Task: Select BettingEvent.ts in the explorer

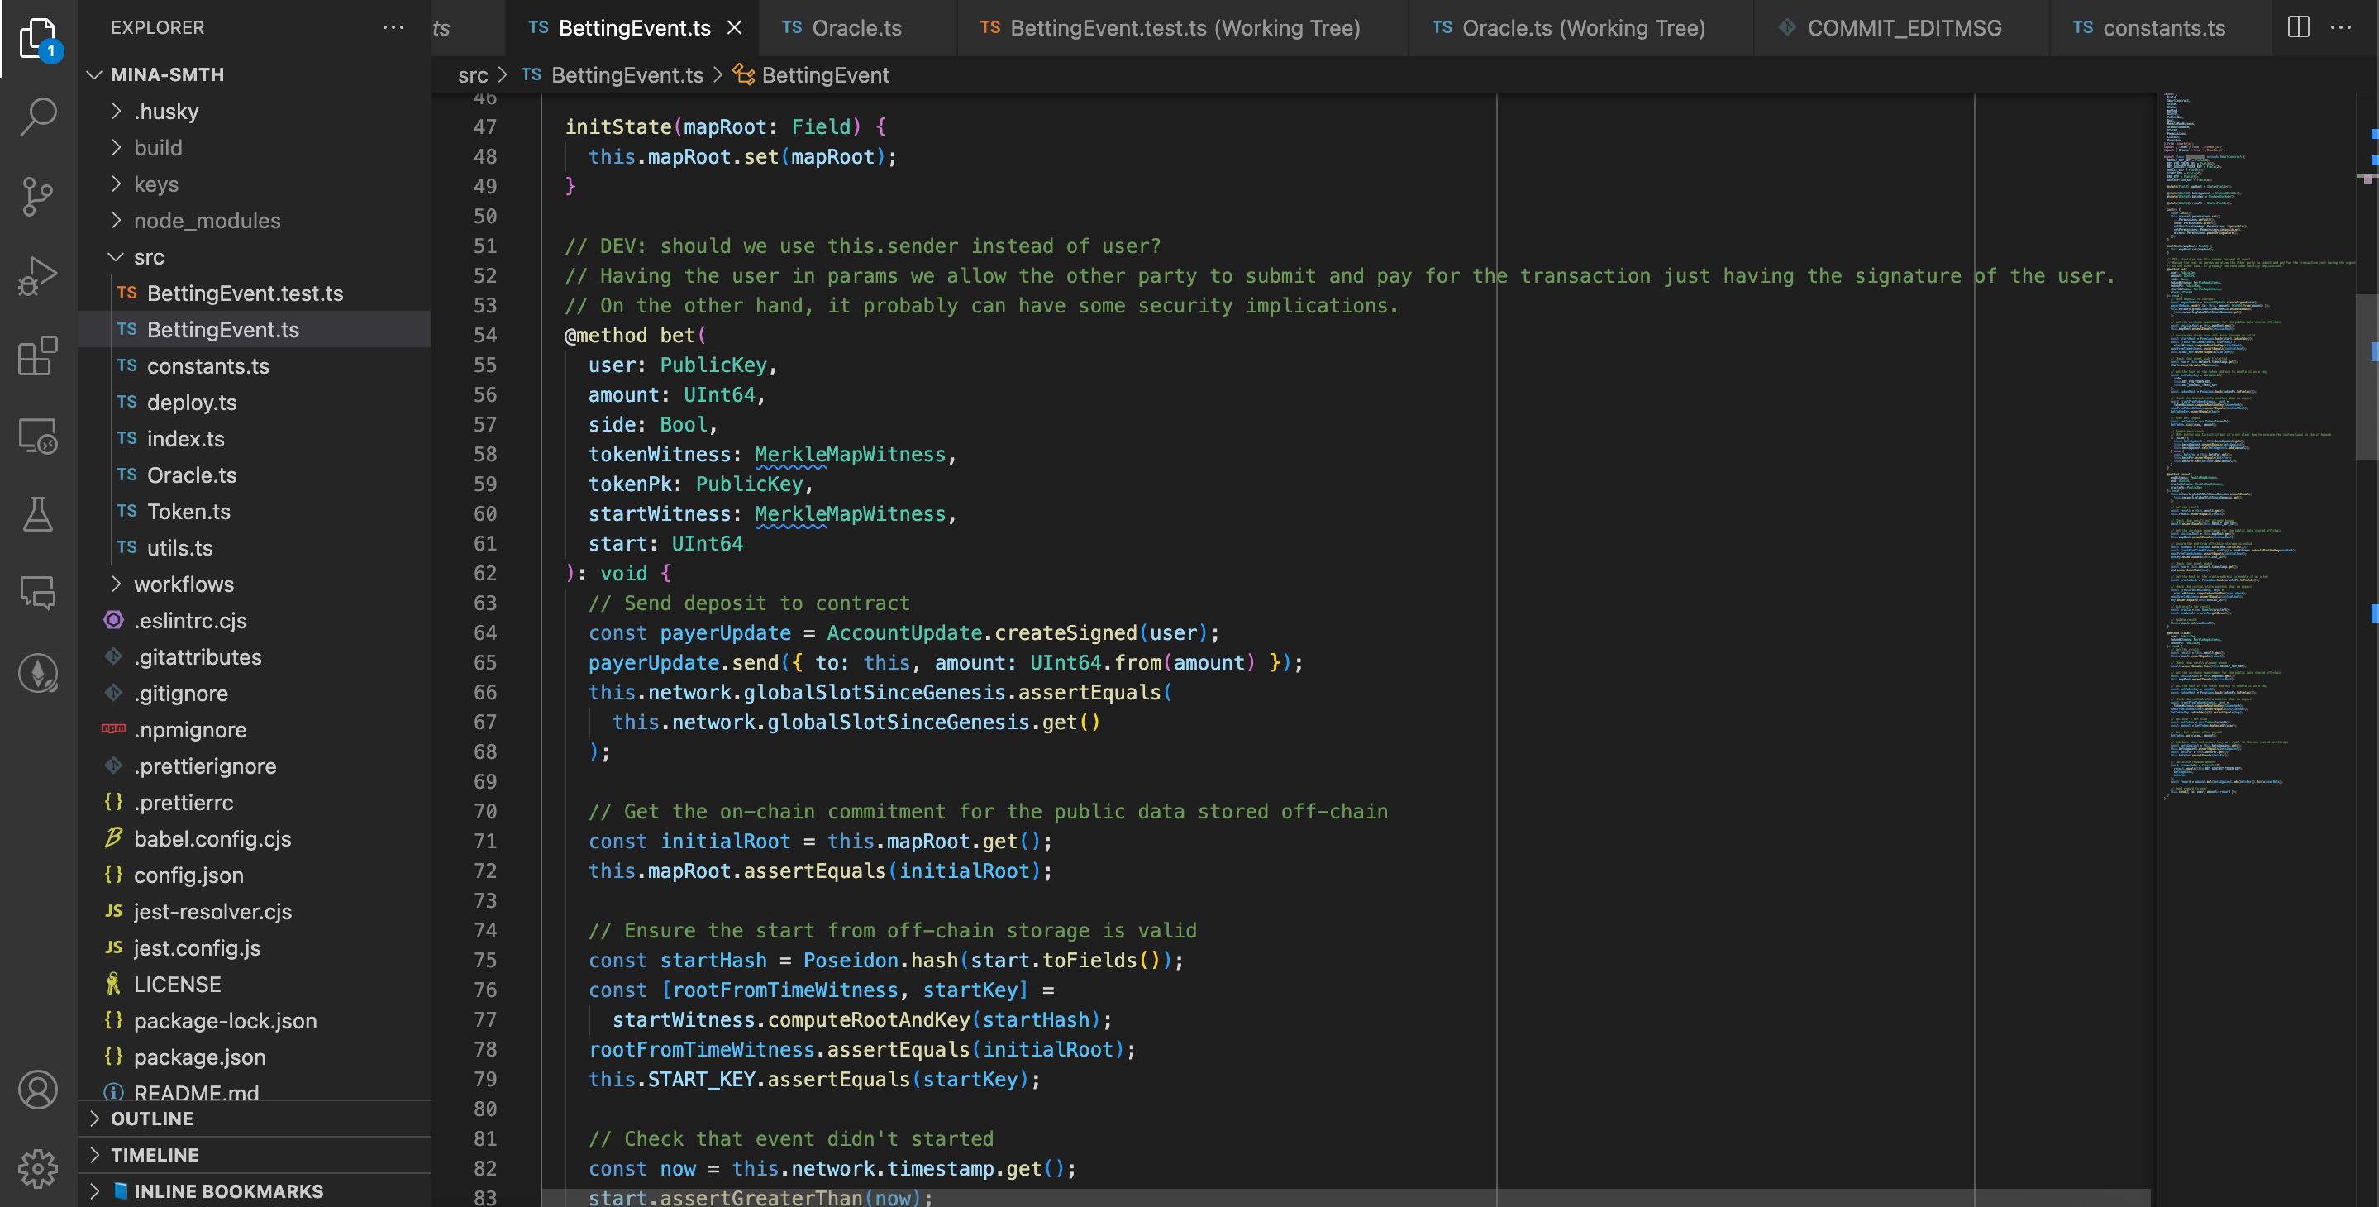Action: (254, 330)
